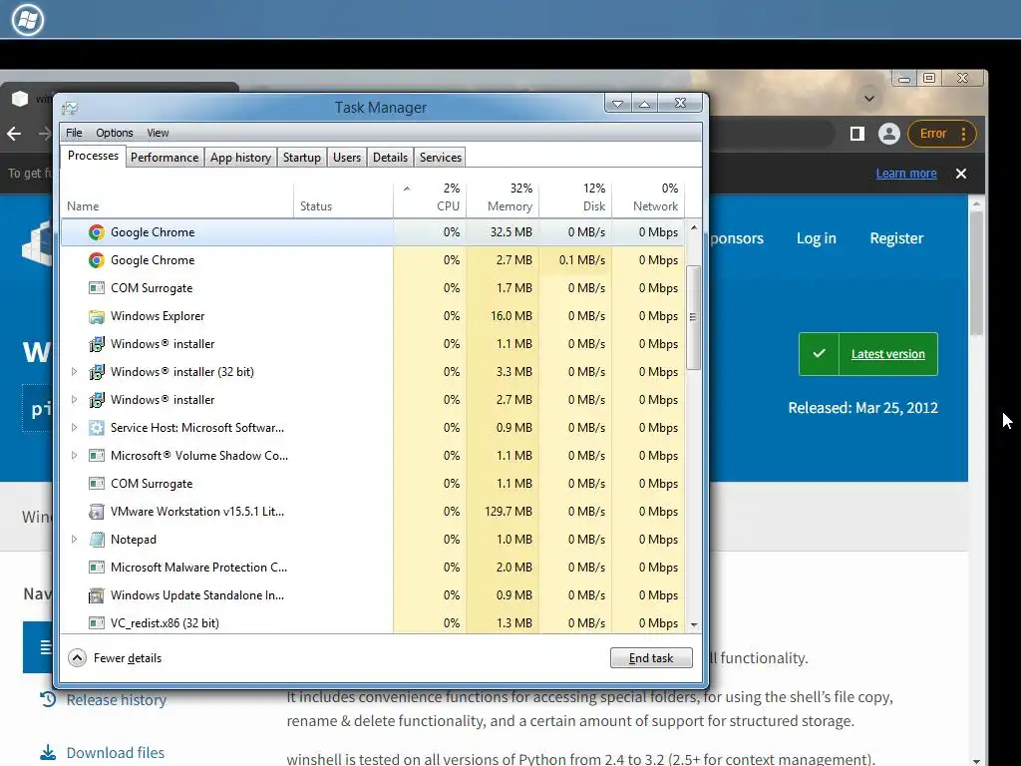Click the Windows installer icon using 2.7 MB
The width and height of the screenshot is (1021, 766).
pos(97,400)
